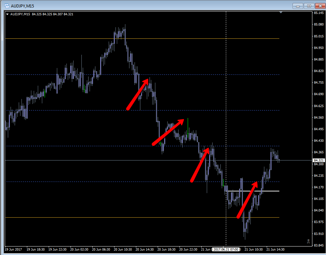Viewport: 326px width, 255px height.
Task: Click the chart shift triangle marker at top
Action: click(x=281, y=13)
